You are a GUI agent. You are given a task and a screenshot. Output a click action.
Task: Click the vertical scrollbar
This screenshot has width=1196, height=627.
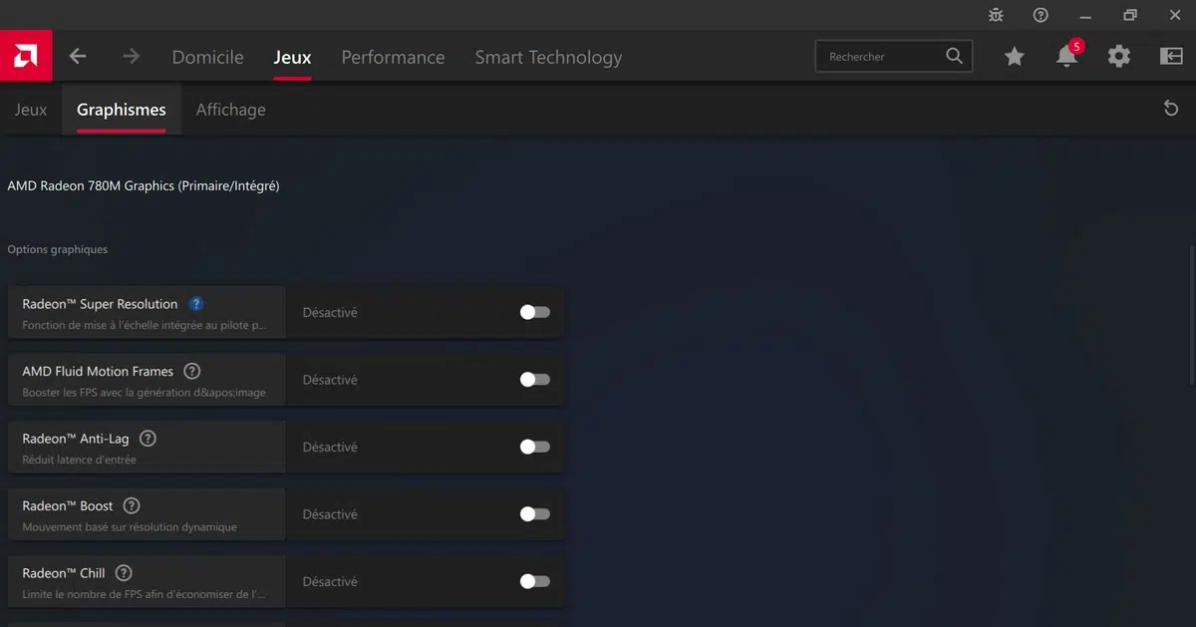(x=1191, y=314)
